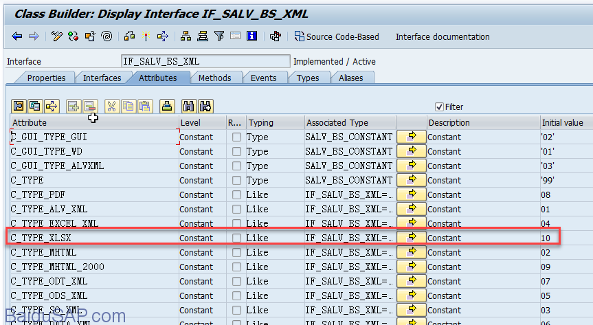Open the Types tab
This screenshot has width=593, height=325.
point(308,78)
